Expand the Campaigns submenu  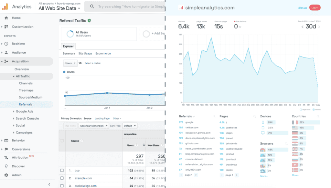(14, 132)
